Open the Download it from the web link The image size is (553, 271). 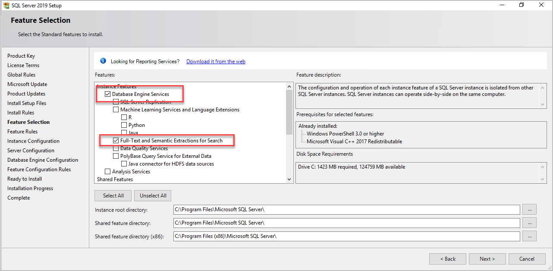point(216,61)
